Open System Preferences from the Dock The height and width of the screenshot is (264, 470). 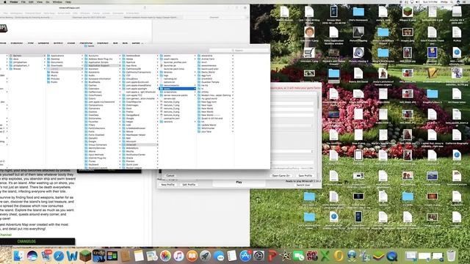[258, 256]
